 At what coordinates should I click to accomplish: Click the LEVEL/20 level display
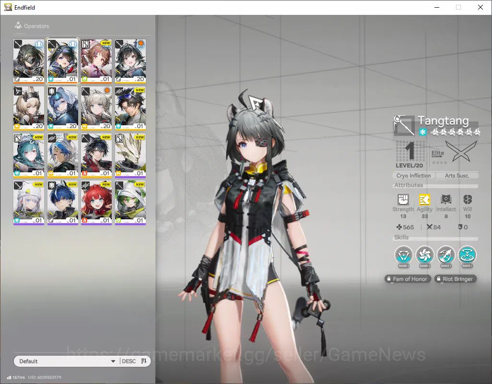409,155
